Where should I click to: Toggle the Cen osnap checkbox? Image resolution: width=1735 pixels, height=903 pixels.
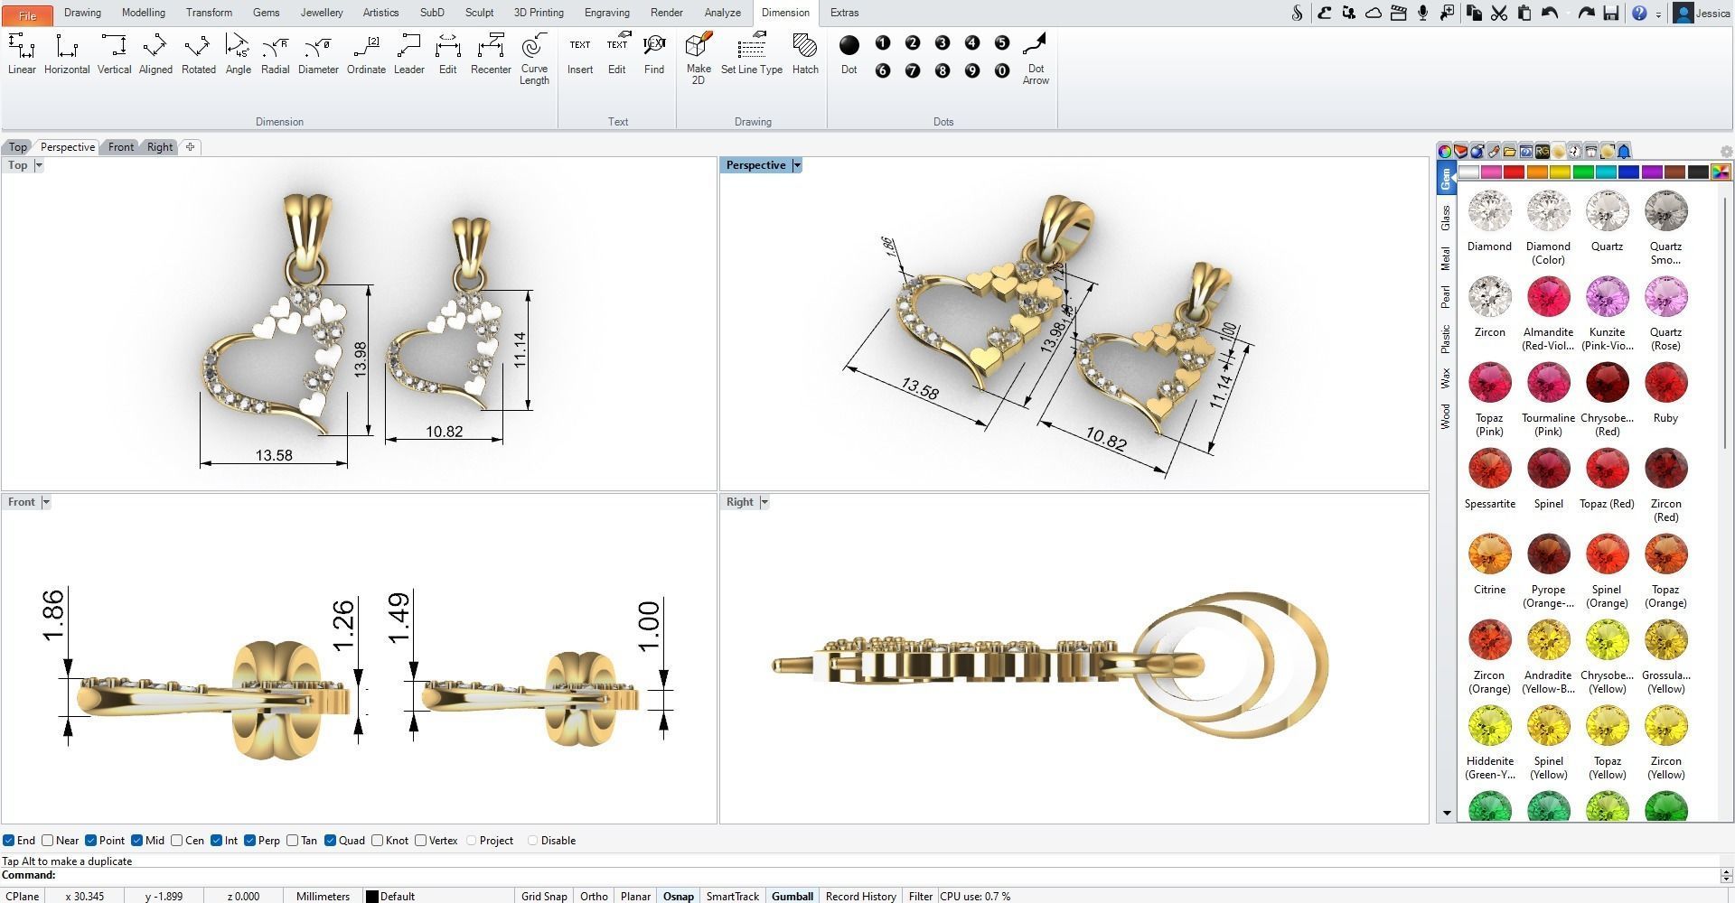tap(176, 841)
